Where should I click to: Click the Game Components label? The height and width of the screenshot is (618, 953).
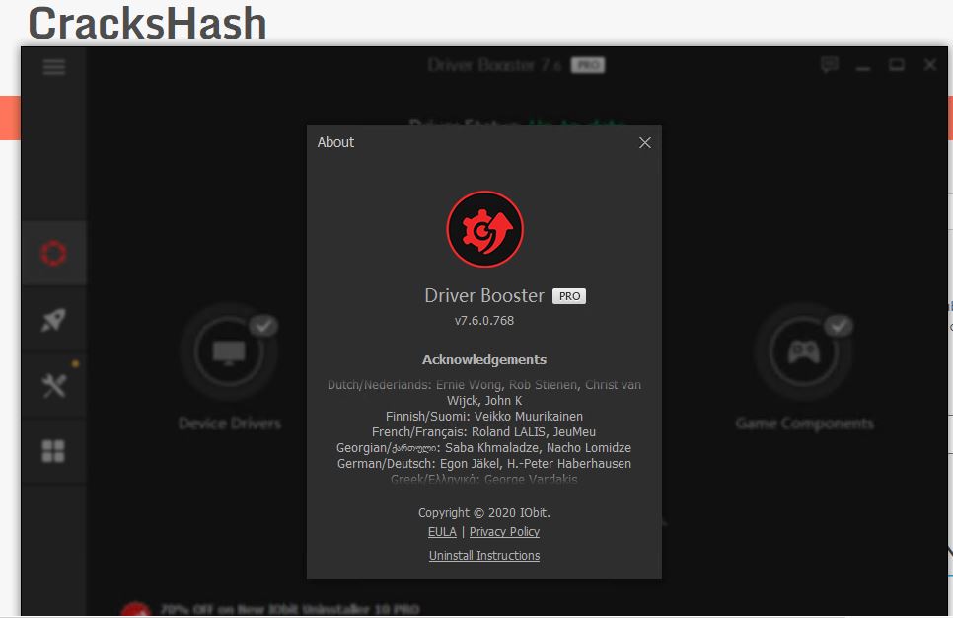coord(805,424)
